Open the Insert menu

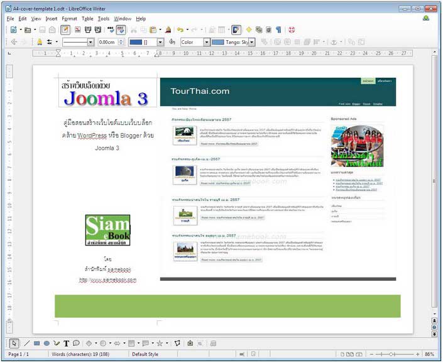point(52,19)
